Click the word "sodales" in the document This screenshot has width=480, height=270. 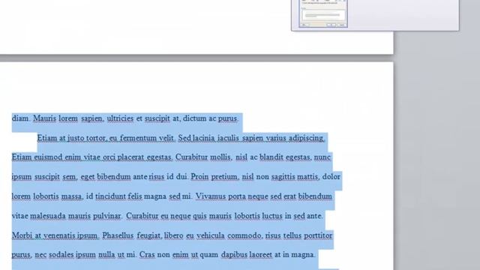coord(61,255)
